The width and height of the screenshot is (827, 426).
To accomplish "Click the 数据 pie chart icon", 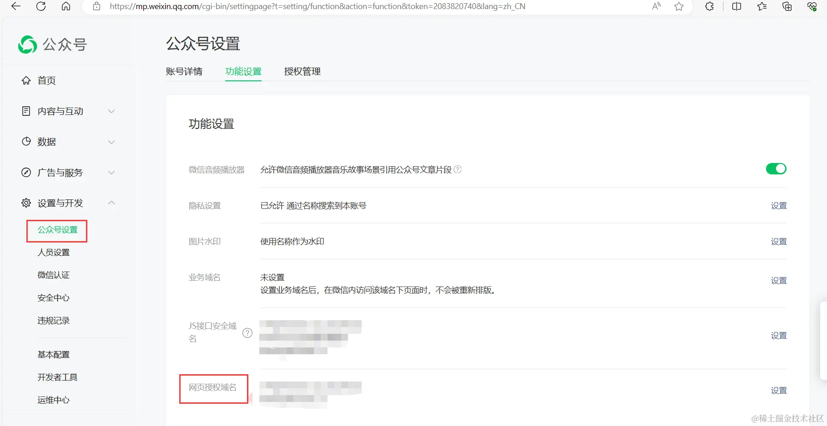I will 26,141.
